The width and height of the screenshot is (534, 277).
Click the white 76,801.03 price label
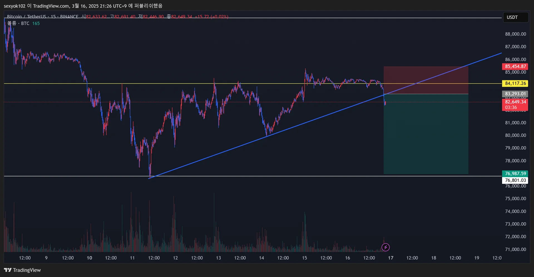(515, 180)
